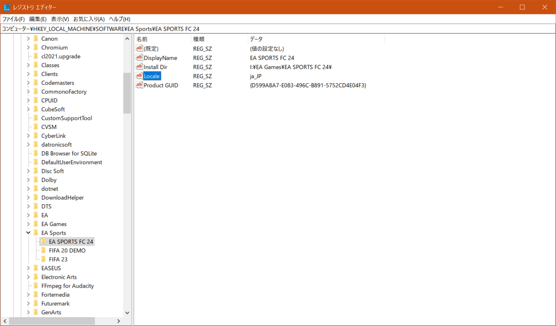Image resolution: width=556 pixels, height=326 pixels.
Task: Click the Product GUID string value icon
Action: (139, 85)
